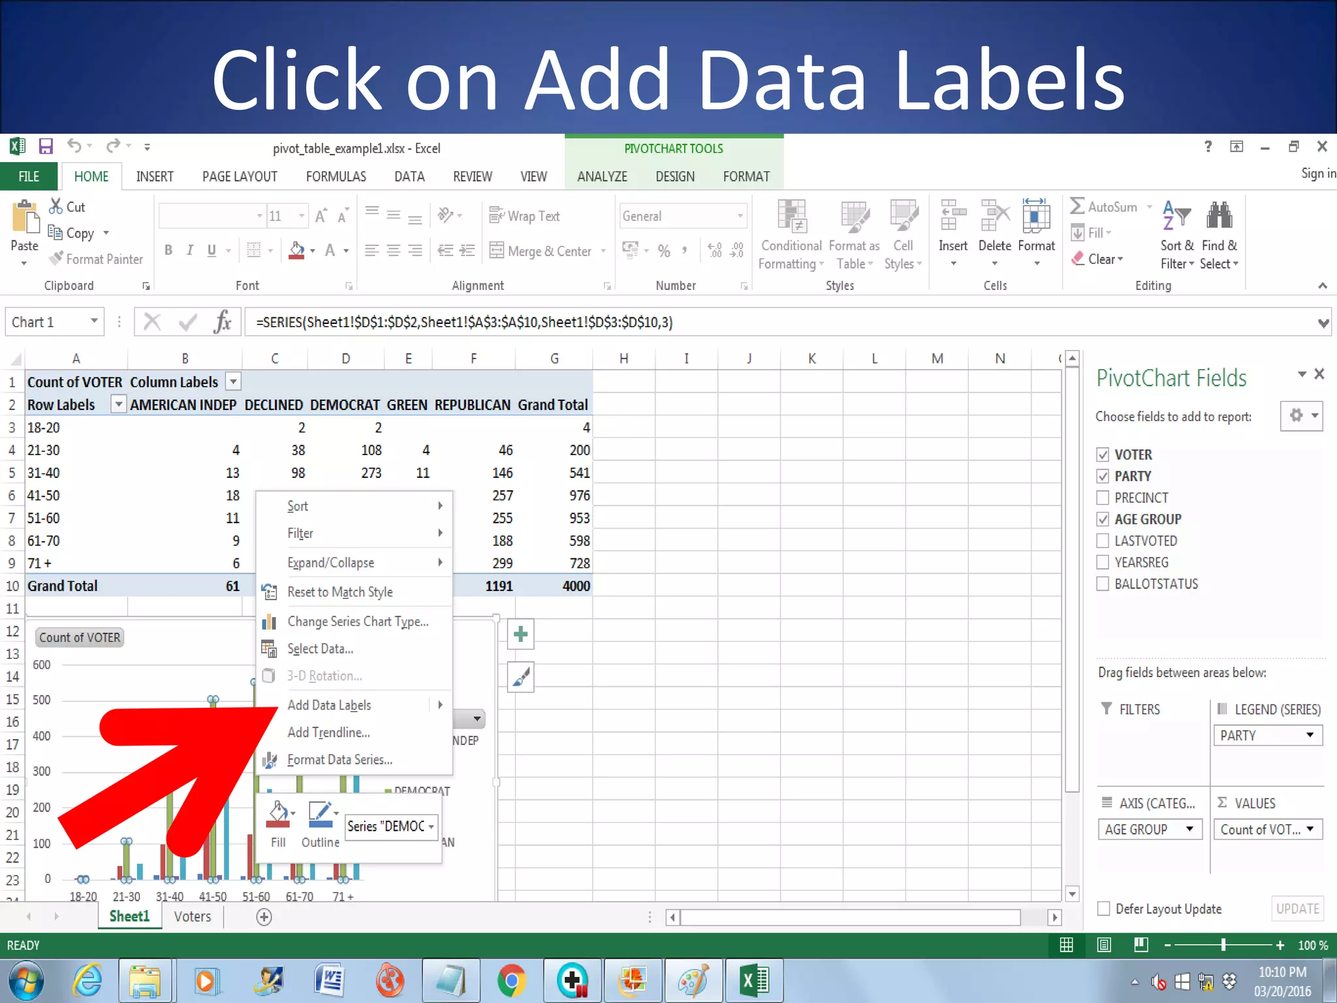The height and width of the screenshot is (1003, 1337).
Task: Open the INSERT ribbon tab
Action: pyautogui.click(x=155, y=176)
